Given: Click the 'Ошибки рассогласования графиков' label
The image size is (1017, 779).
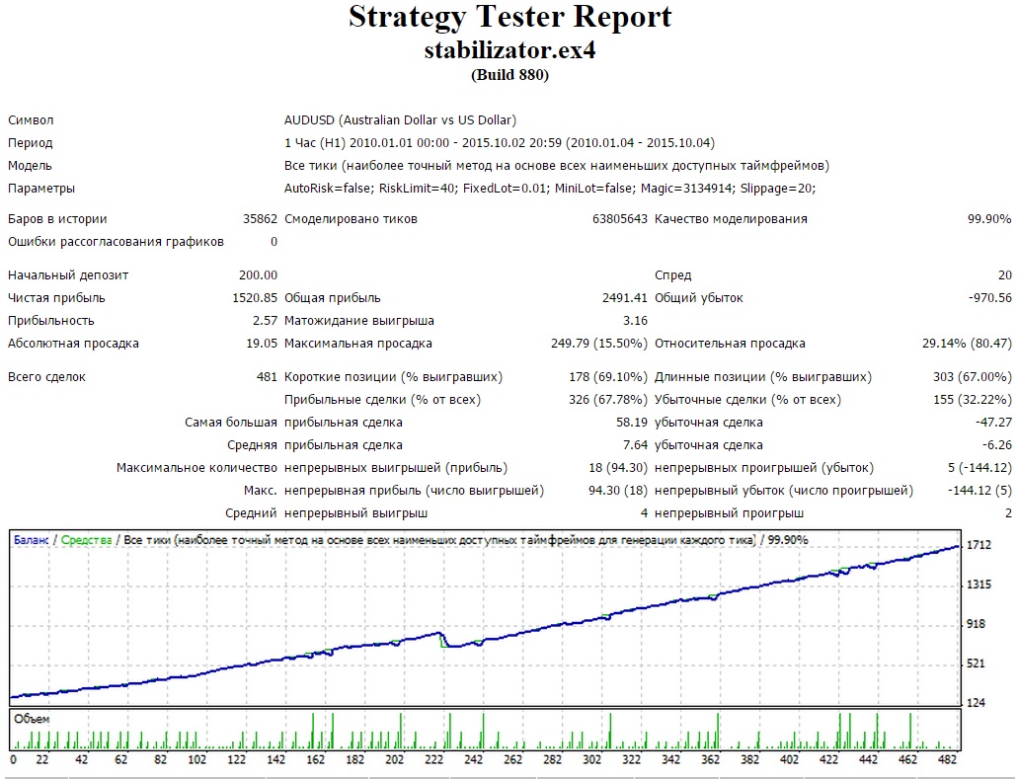Looking at the screenshot, I should 116,242.
